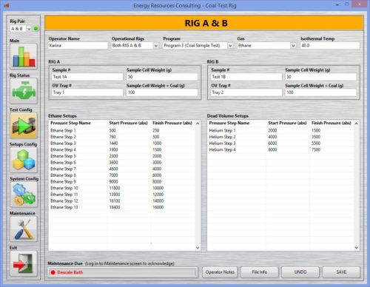
Task: Click the red Descale Bath alert indicator
Action: pos(53,272)
